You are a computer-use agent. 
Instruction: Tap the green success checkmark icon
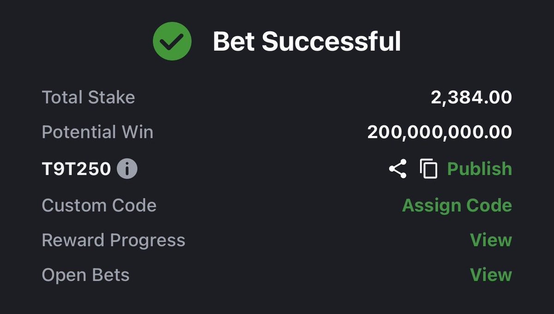172,41
